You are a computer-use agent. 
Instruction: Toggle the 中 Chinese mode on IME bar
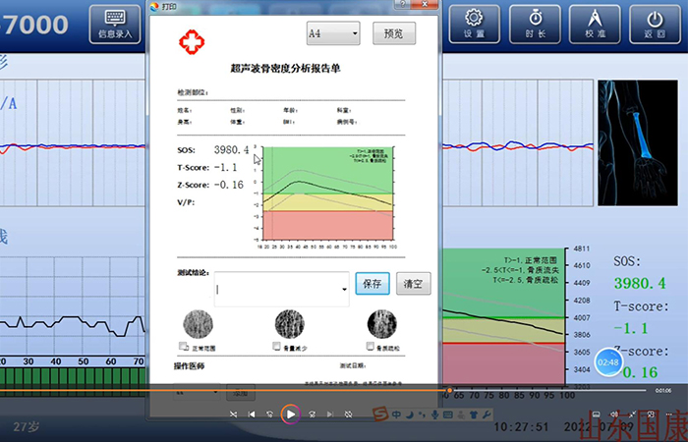point(396,414)
